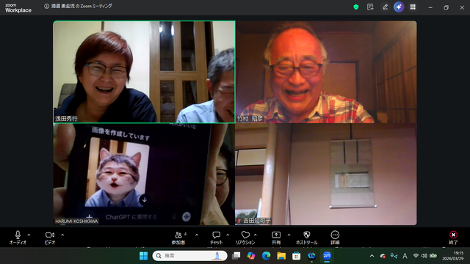Open video options caret
Viewport: 470px width, 264px height.
pyautogui.click(x=62, y=235)
